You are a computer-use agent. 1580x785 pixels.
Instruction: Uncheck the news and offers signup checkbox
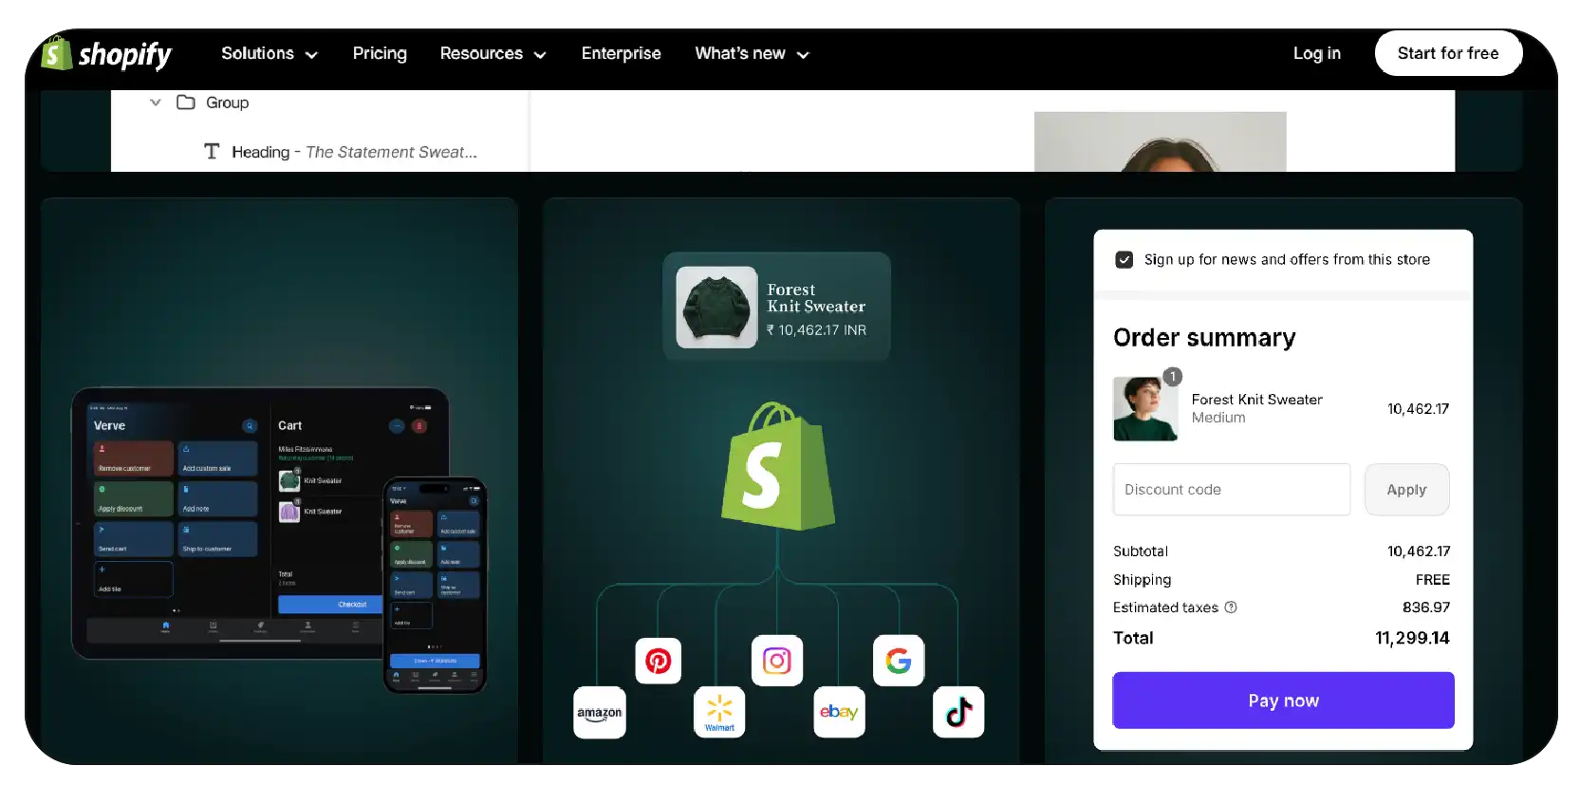click(1125, 260)
